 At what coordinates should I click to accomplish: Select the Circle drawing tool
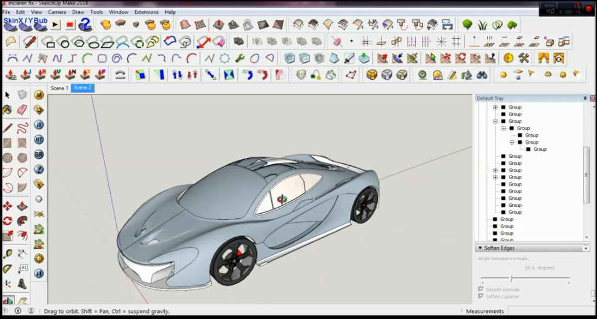click(7, 157)
